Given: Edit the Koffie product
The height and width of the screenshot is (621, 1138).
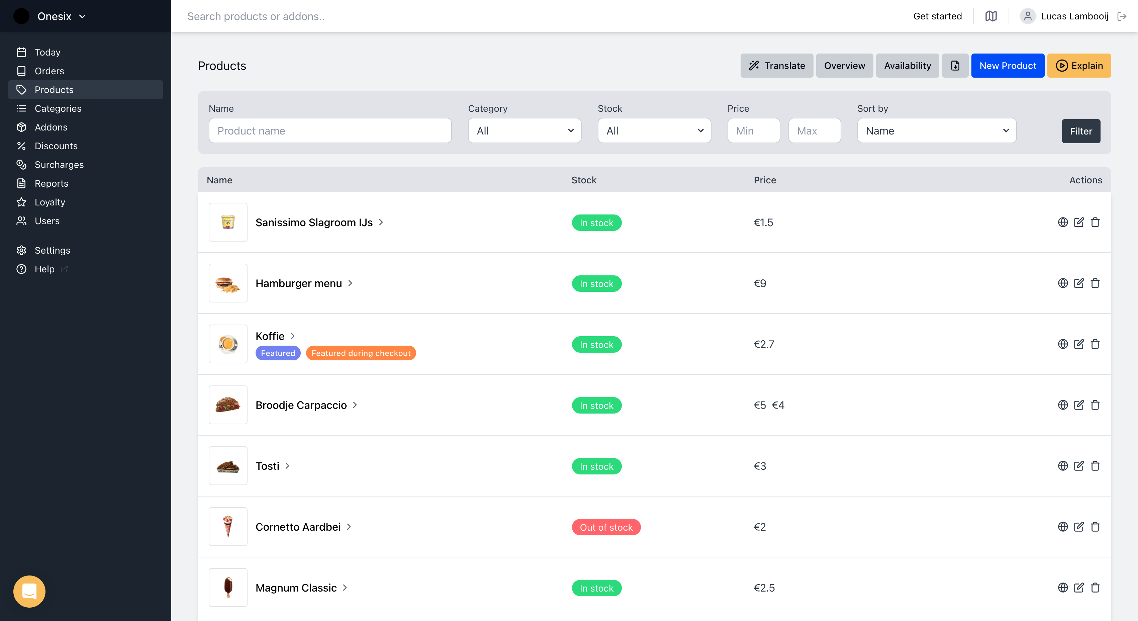Looking at the screenshot, I should [1079, 344].
